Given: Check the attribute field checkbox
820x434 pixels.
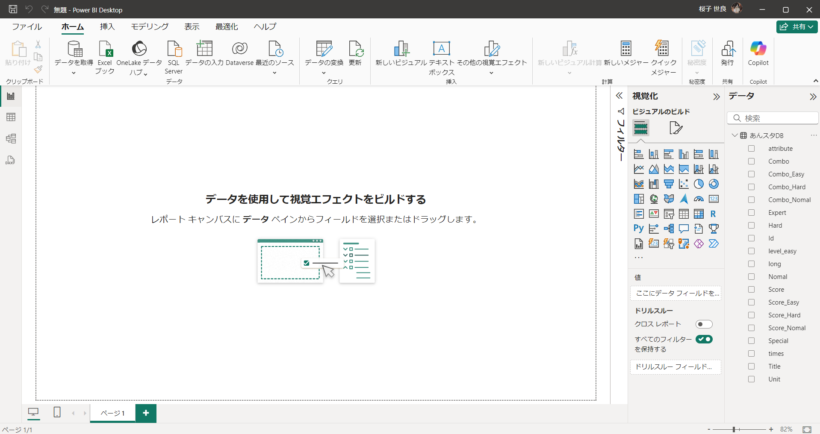Looking at the screenshot, I should point(751,148).
